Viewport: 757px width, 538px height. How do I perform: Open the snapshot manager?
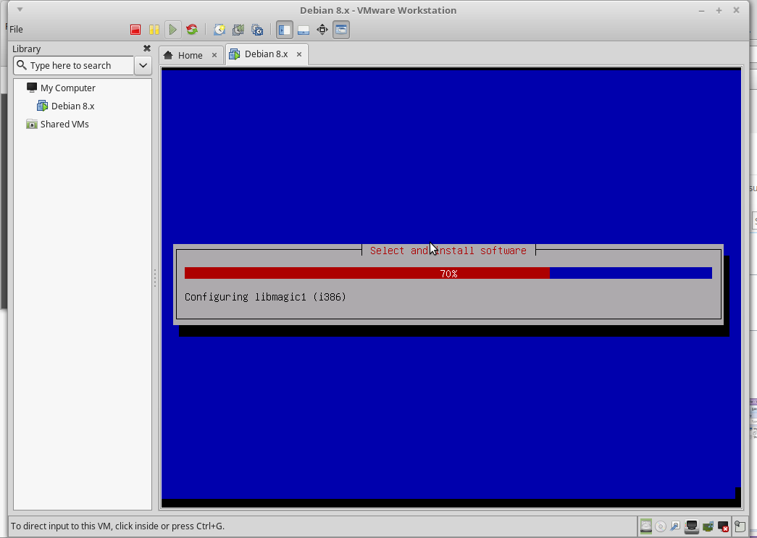tap(257, 29)
